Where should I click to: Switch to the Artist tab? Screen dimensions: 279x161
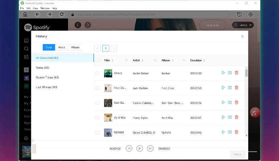pyautogui.click(x=61, y=47)
